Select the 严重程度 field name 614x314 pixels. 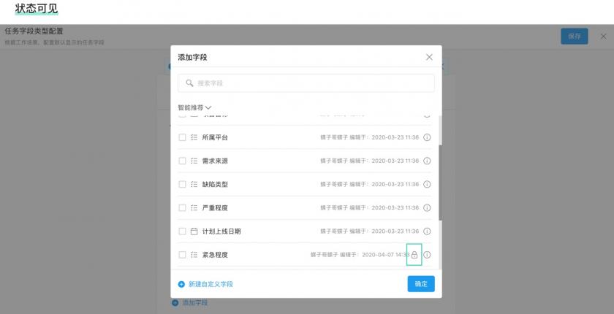click(x=215, y=207)
